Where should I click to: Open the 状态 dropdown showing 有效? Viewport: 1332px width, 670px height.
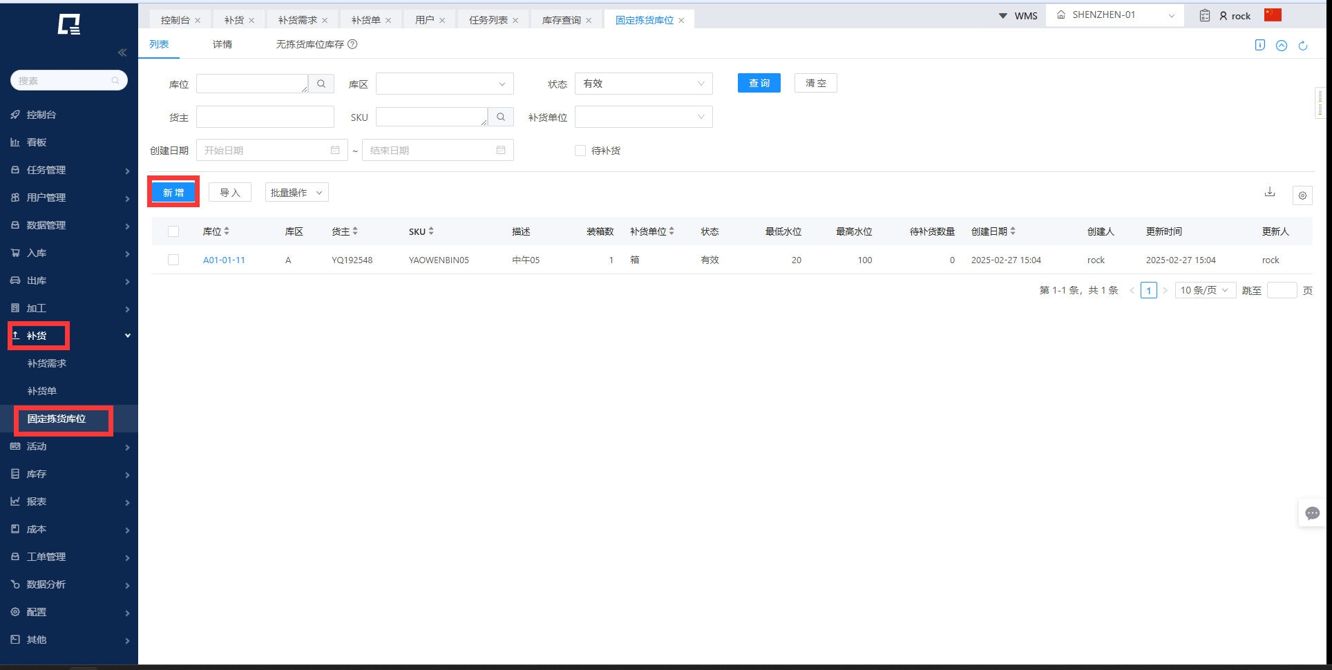pyautogui.click(x=644, y=84)
